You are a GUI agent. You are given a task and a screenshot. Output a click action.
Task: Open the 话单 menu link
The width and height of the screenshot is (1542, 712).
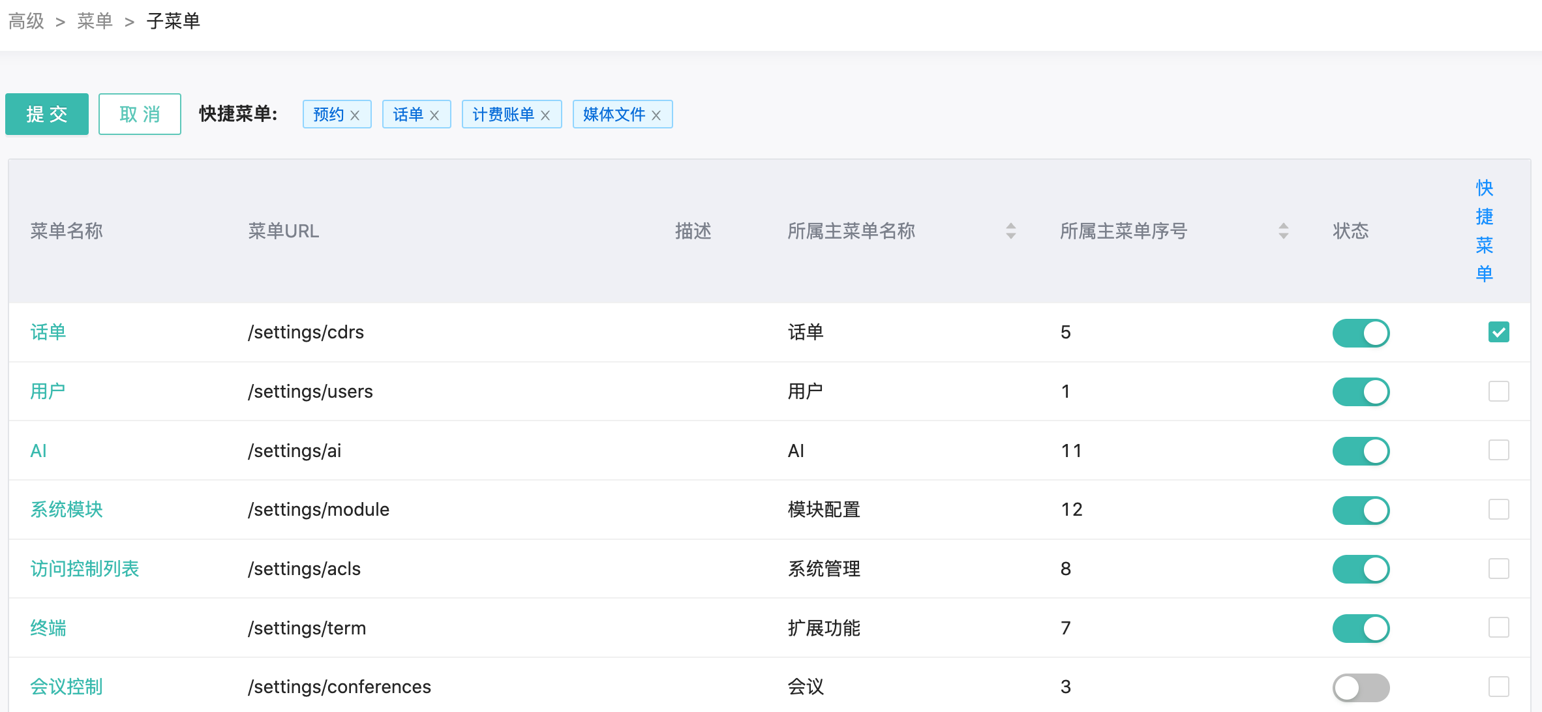click(x=48, y=332)
